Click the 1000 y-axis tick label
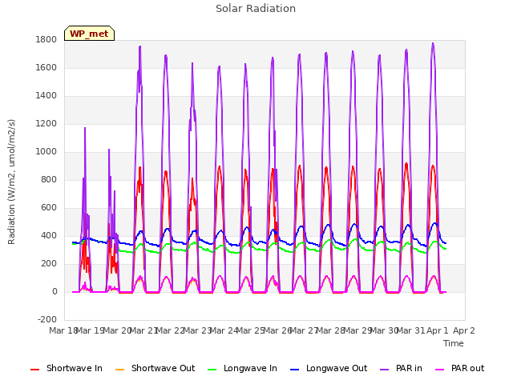The width and height of the screenshot is (513, 384). coord(46,152)
